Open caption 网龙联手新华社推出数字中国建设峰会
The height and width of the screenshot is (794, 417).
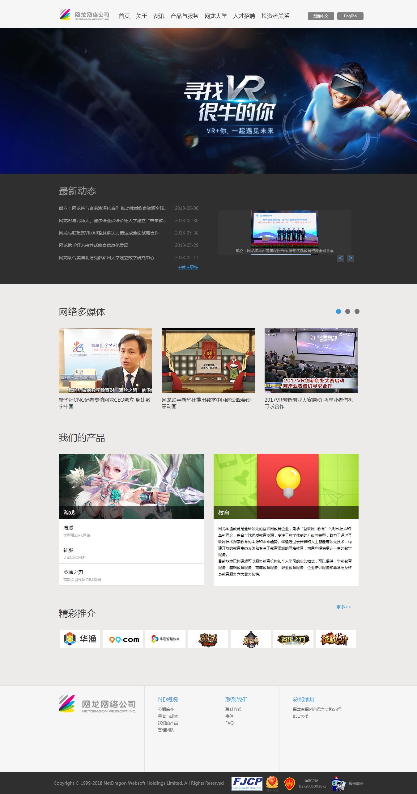[x=206, y=403]
